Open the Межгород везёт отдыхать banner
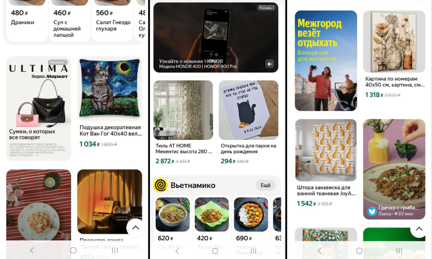The image size is (432, 259). [326, 60]
